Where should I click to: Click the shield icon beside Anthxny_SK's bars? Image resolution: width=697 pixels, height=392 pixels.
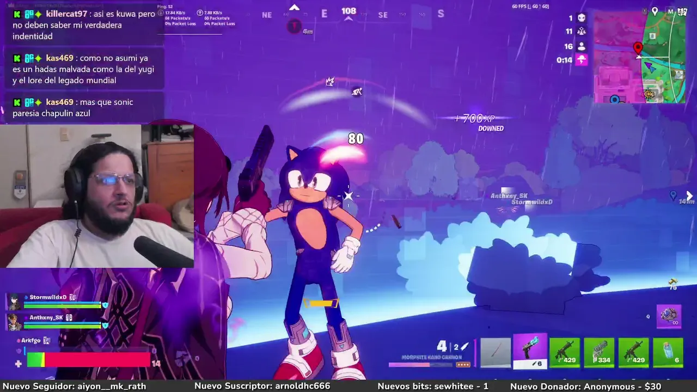105,325
